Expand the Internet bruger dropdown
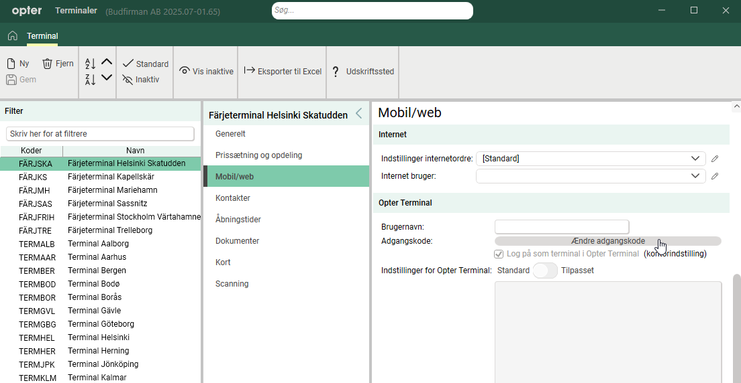The image size is (741, 383). [x=695, y=176]
